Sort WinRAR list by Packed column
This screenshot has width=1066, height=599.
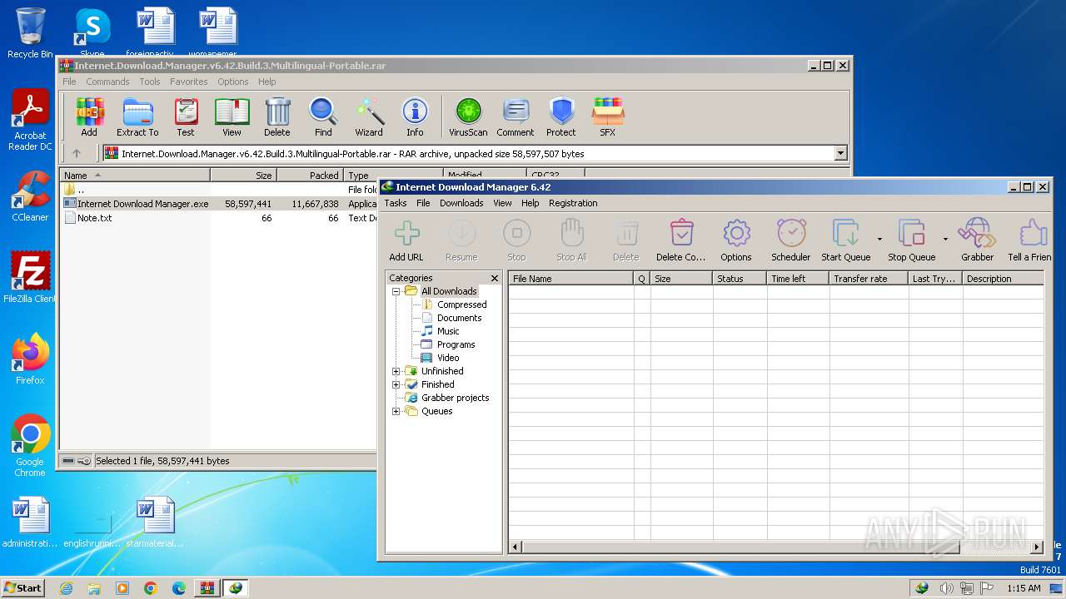tap(310, 175)
